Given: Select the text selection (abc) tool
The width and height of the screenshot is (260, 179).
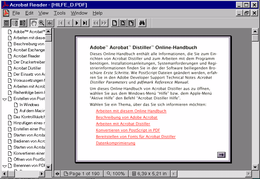Looking at the screenshot, I should point(50,23).
